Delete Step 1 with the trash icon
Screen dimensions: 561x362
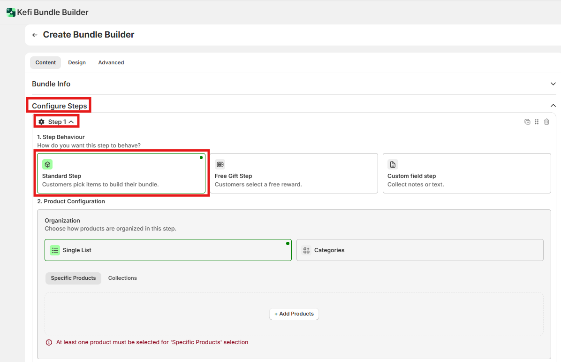coord(546,122)
